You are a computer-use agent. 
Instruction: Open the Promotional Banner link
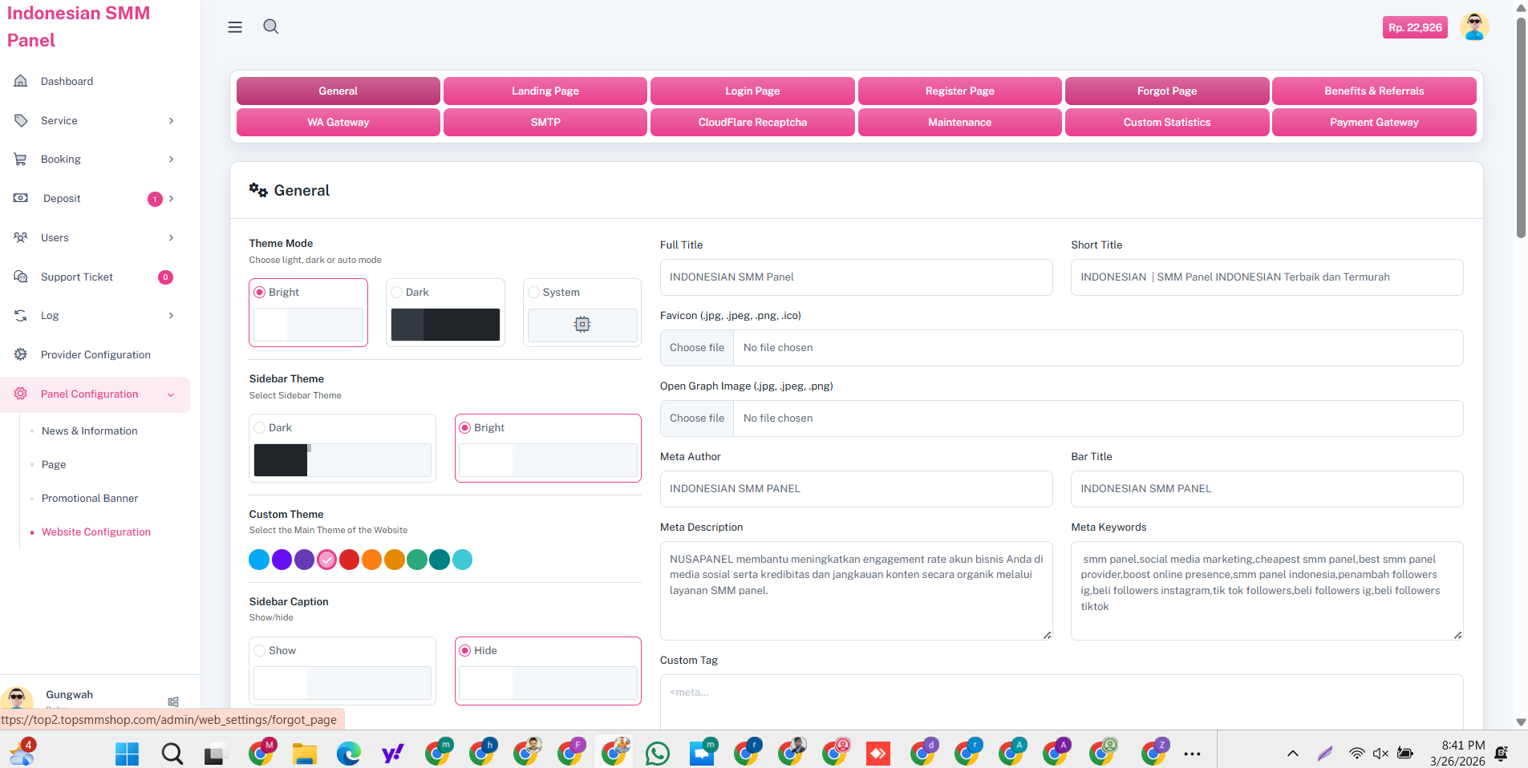90,498
